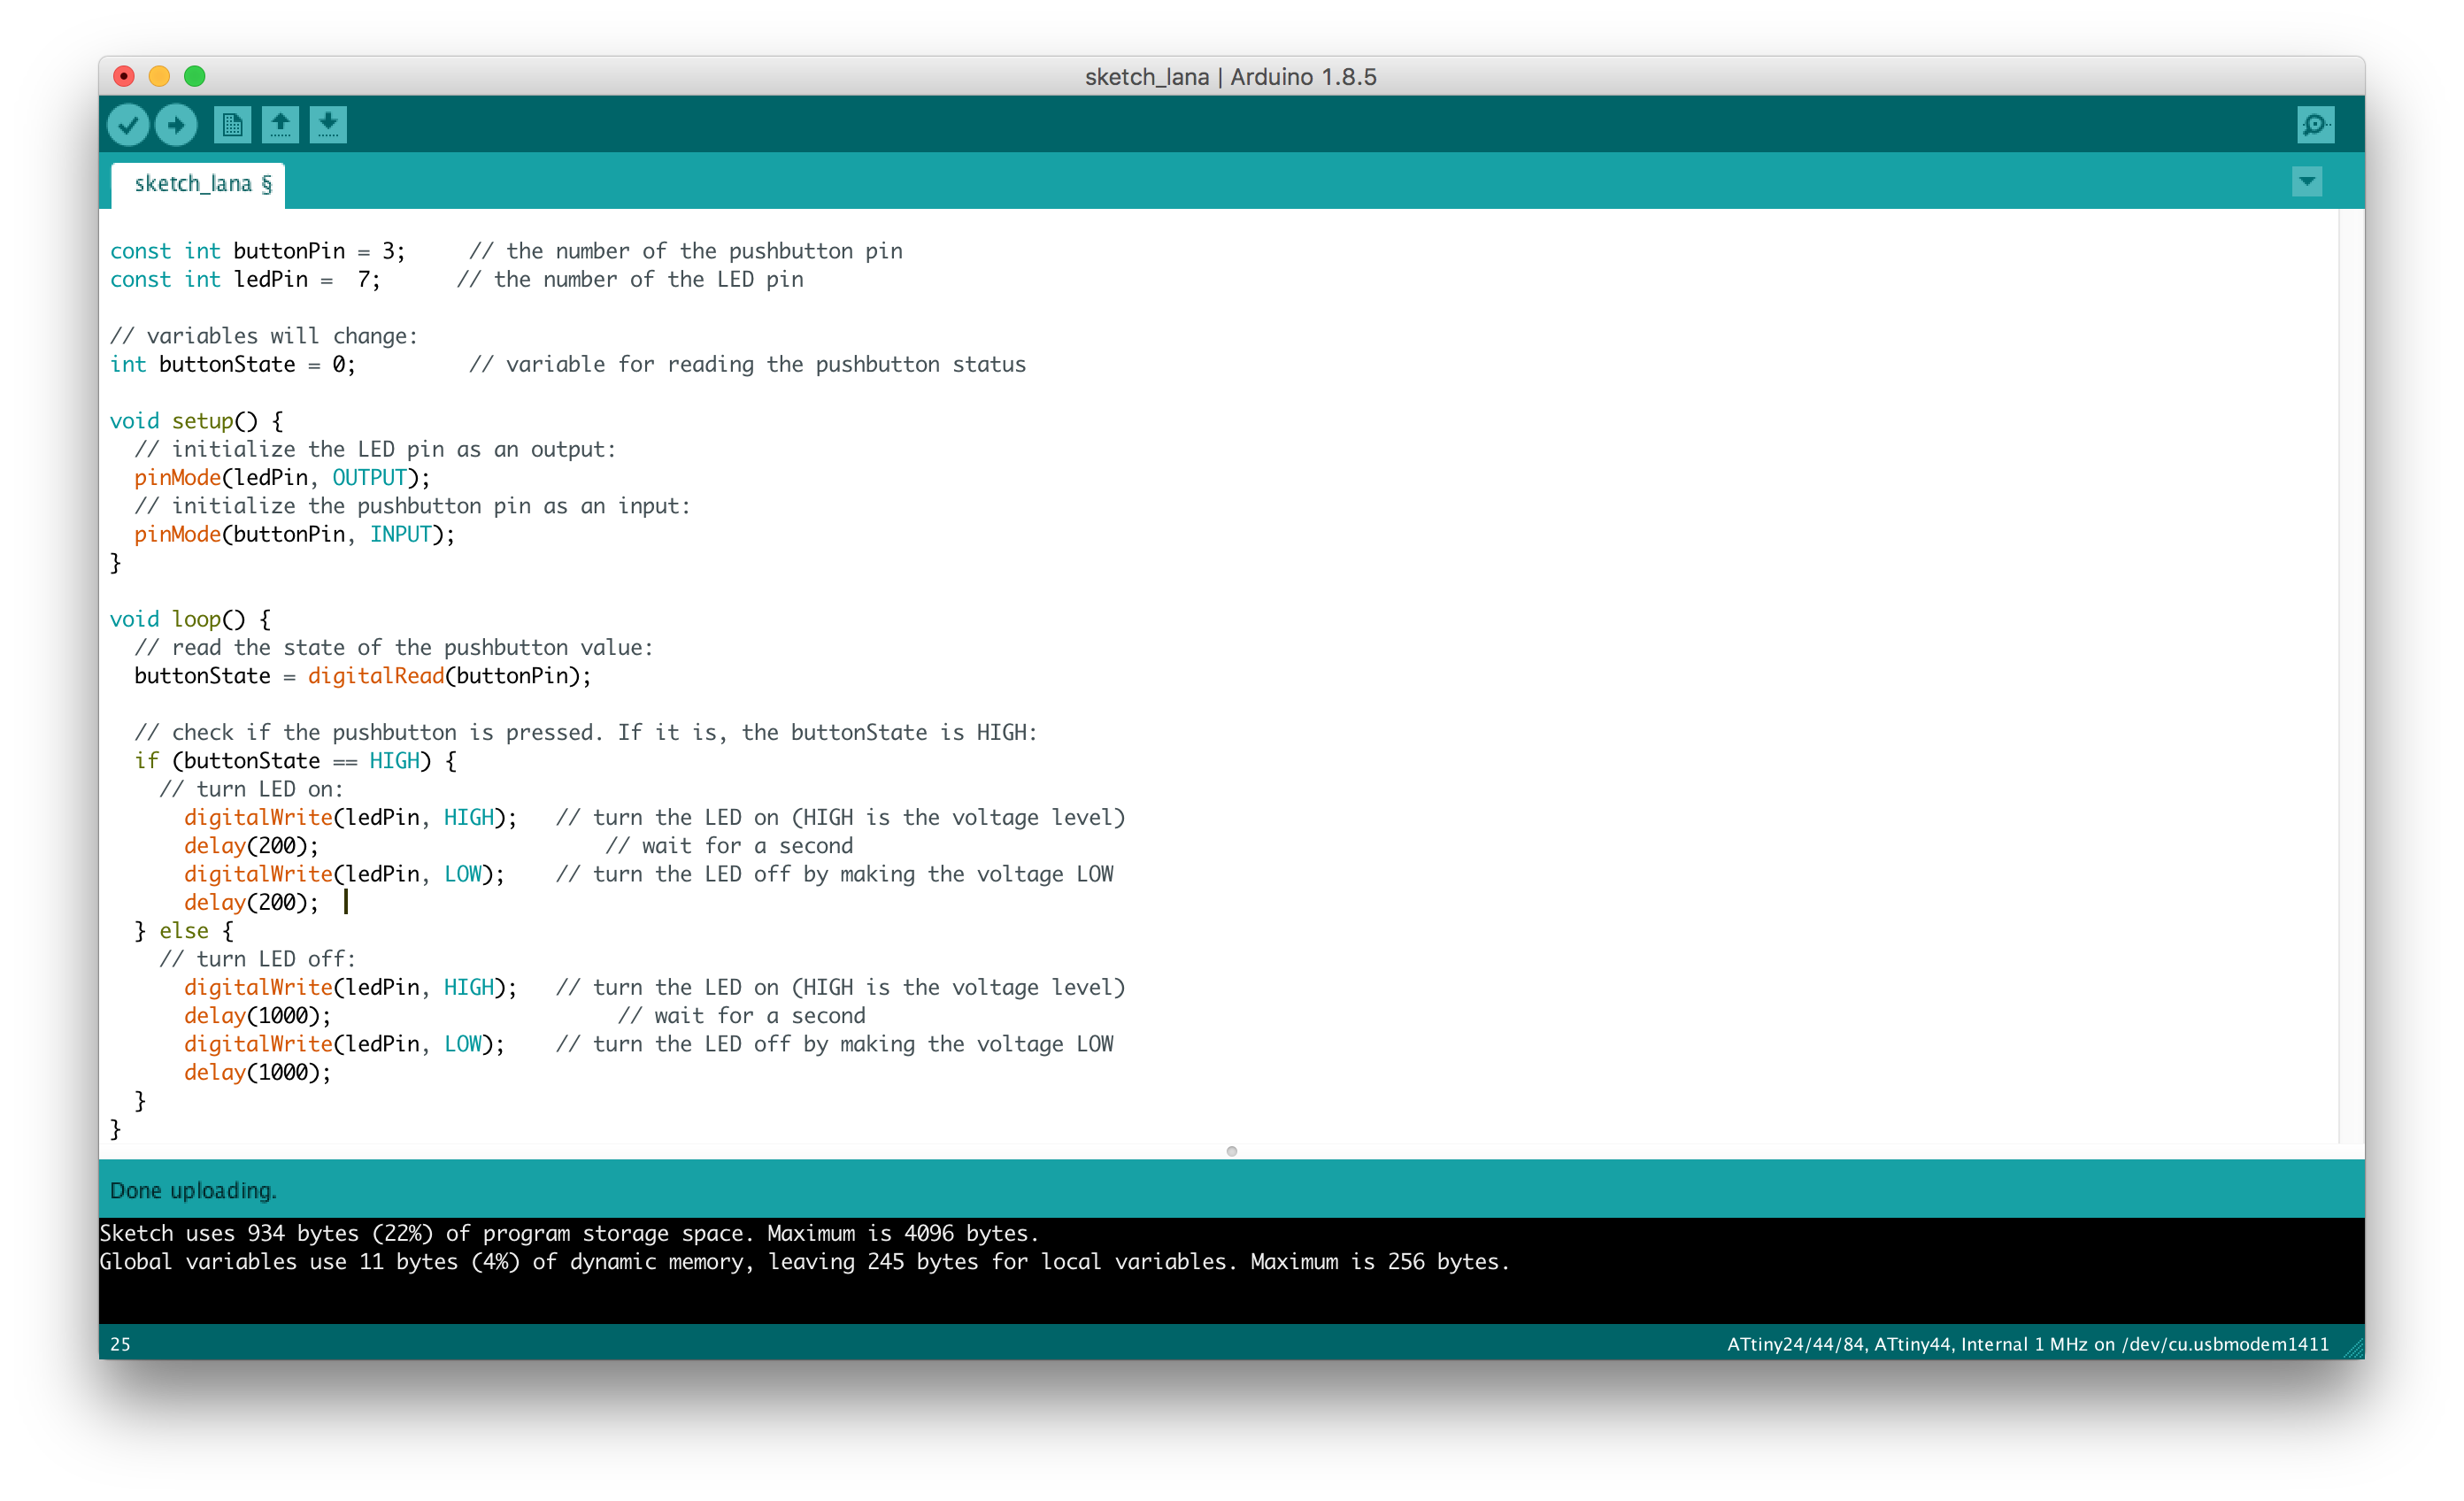Maximize the window with the green button
This screenshot has width=2464, height=1501.
point(195,76)
